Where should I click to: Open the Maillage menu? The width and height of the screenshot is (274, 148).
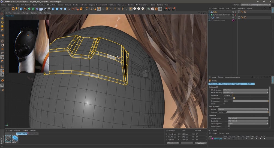click(x=42, y=5)
